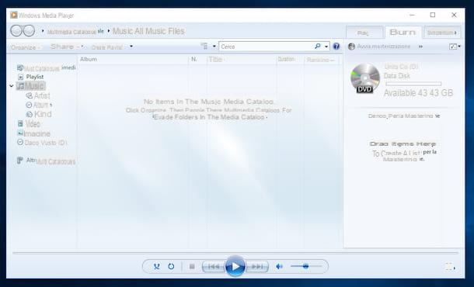
Task: Mute the player volume
Action: click(279, 267)
